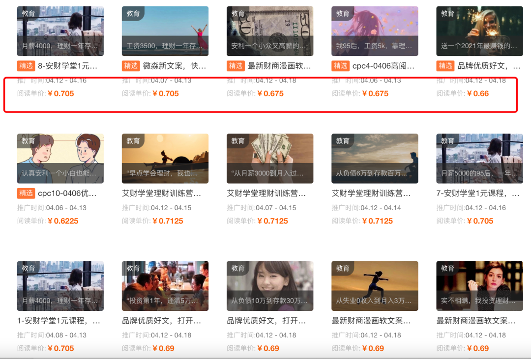Screen dimensions: 531x359
Task: Click the ¥0.66 reading unit price
Action: point(477,94)
